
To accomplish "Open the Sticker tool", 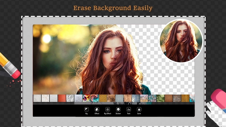I will [118, 111].
